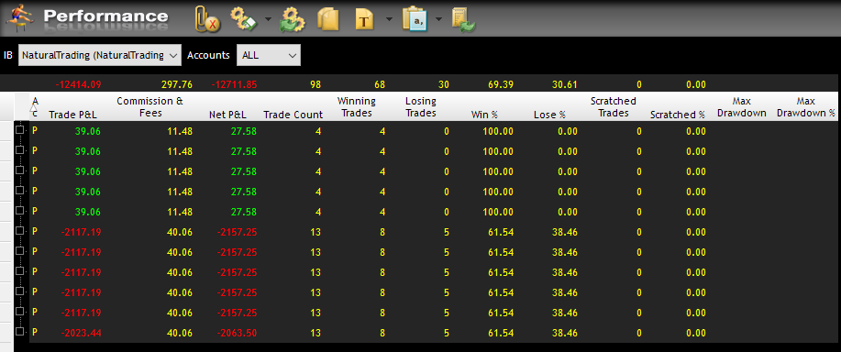Select the Net P&L cell -2063.50
Image resolution: width=841 pixels, height=352 pixels.
(x=237, y=333)
